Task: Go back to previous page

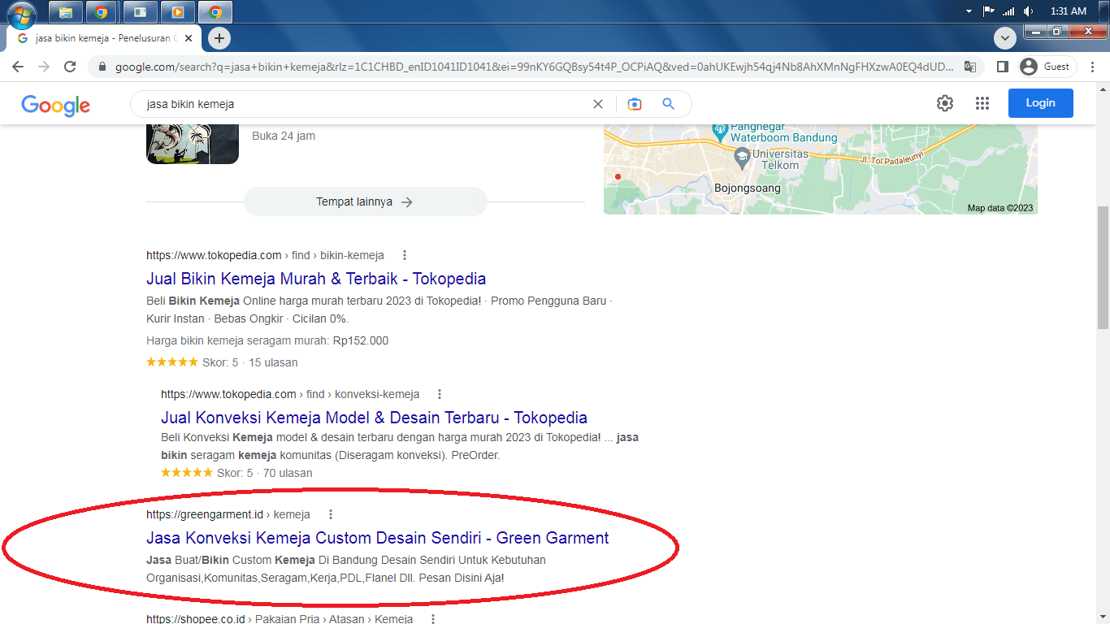Action: (18, 67)
